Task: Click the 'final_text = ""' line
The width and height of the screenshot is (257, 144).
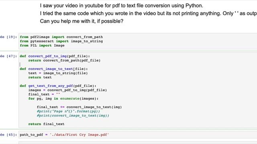Action: pos(44,94)
